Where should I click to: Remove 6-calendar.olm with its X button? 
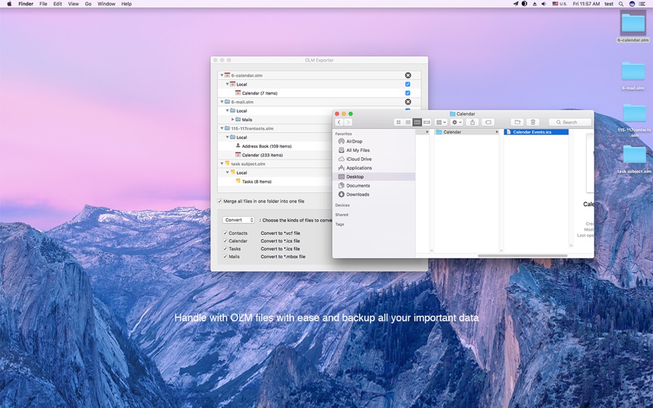tap(408, 76)
